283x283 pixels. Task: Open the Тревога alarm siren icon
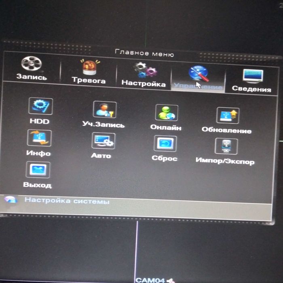(90, 67)
